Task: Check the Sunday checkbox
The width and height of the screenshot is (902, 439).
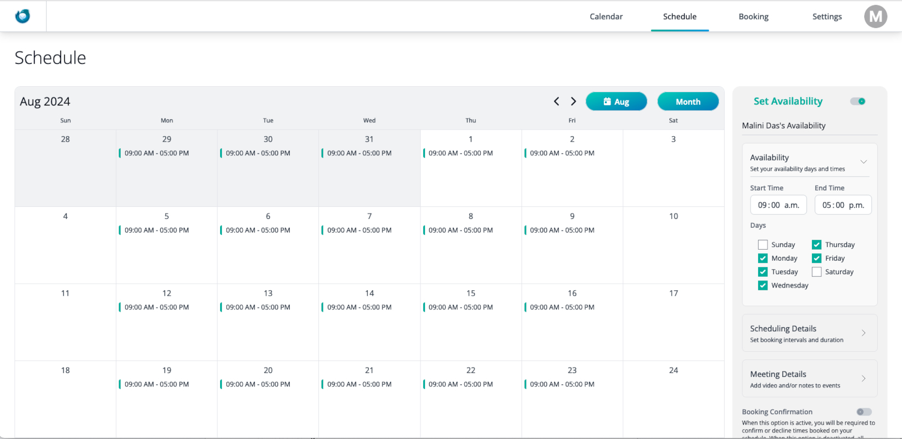Action: (763, 245)
